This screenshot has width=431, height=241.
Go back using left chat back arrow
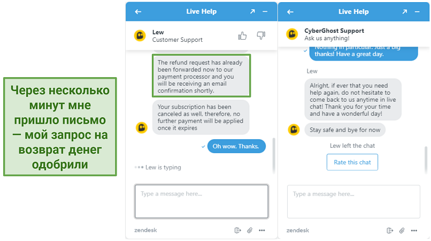[138, 12]
